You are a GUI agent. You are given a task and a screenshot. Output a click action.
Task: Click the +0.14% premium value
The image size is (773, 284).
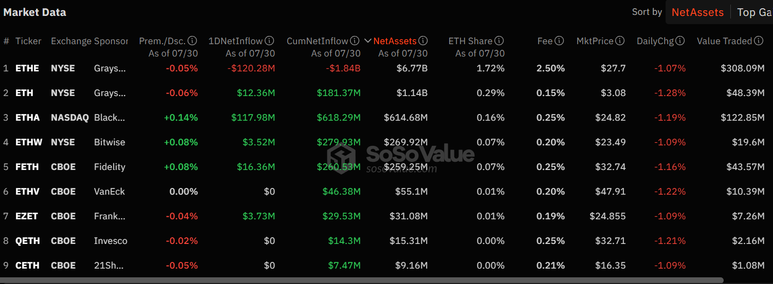(181, 118)
